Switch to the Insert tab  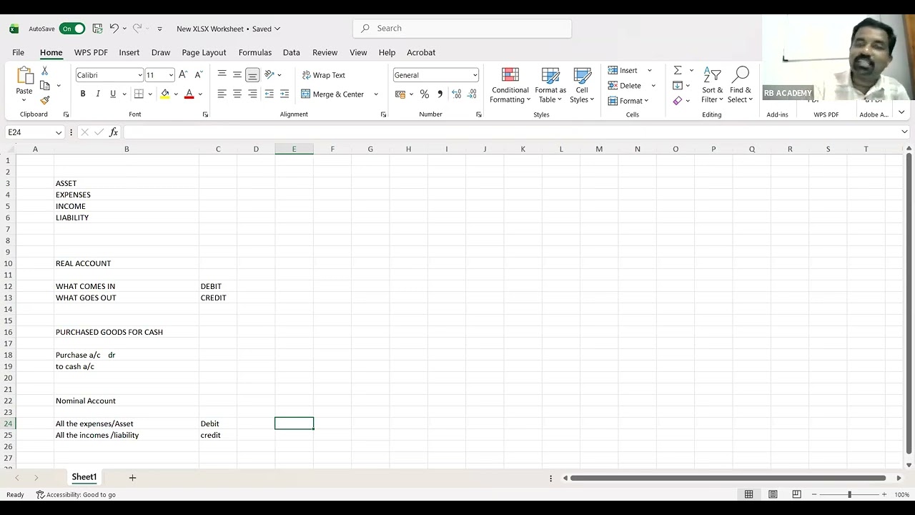[129, 52]
